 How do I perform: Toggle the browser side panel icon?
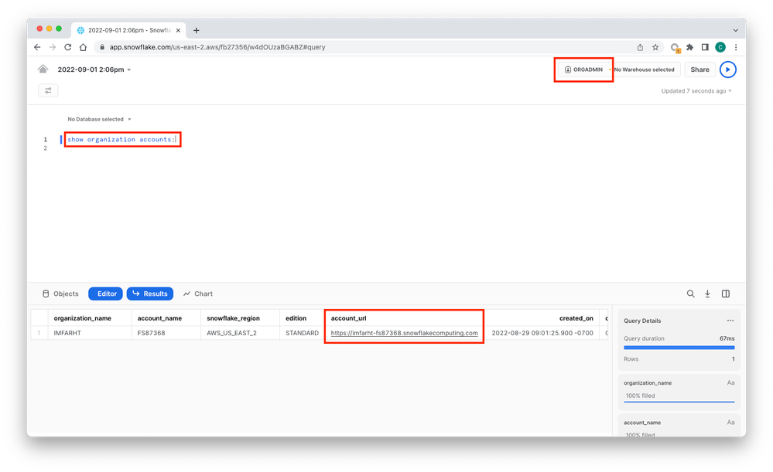point(705,47)
